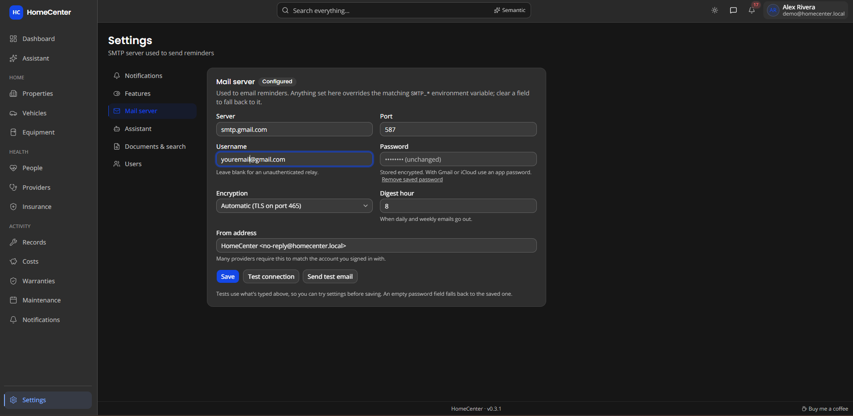Click the Costs piggy bank icon
This screenshot has height=416, width=853.
click(x=13, y=261)
